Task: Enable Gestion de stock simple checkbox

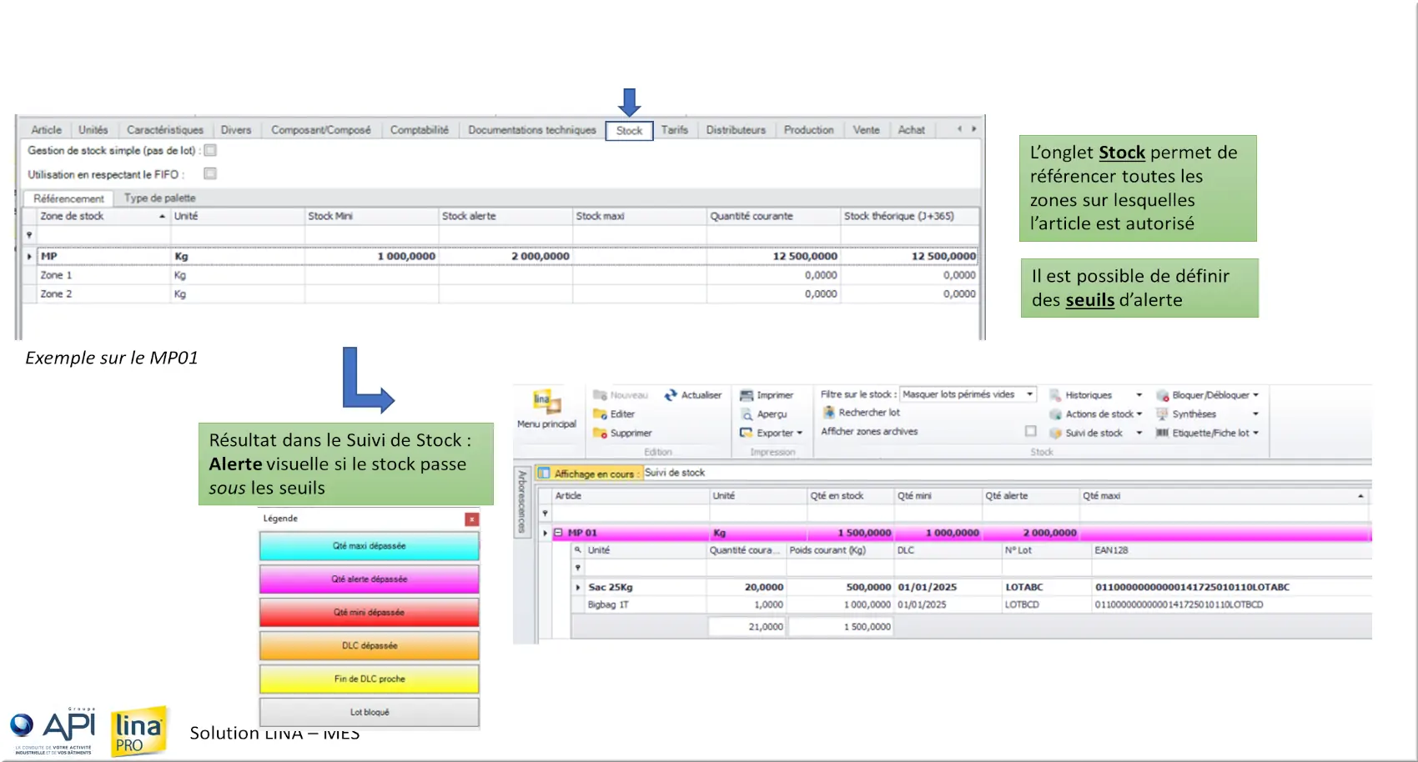Action: (x=211, y=151)
